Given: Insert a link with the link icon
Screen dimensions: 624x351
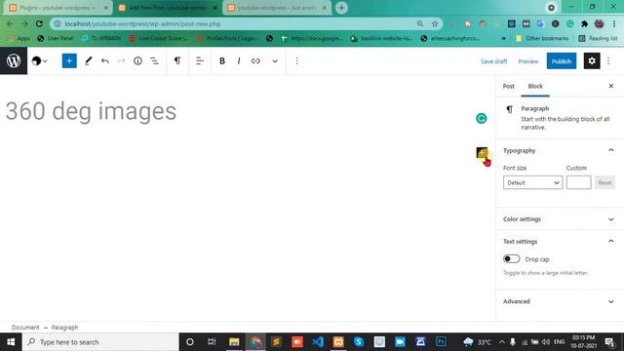Looking at the screenshot, I should [x=255, y=60].
